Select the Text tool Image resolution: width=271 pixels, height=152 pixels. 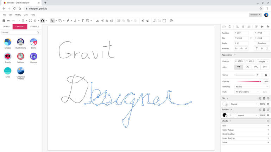83,21
